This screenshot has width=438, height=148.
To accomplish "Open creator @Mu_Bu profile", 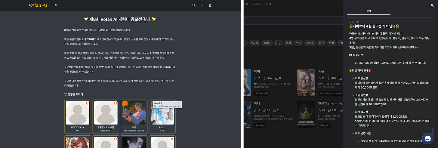I will pyautogui.click(x=325, y=125).
